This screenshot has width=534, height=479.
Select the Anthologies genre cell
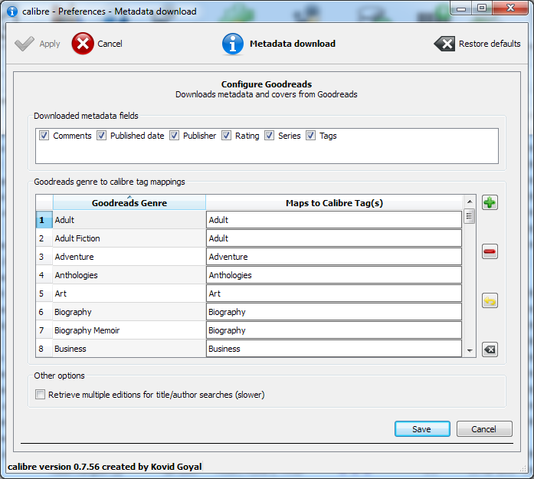(129, 275)
